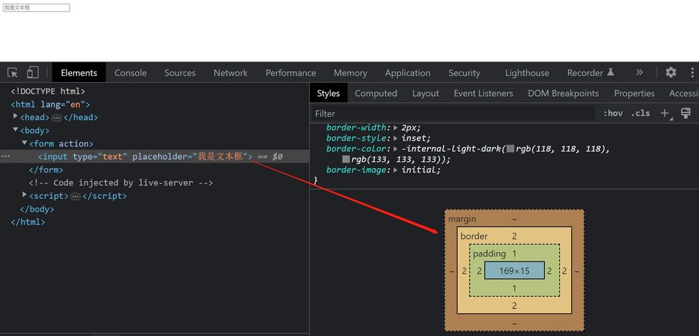
Task: Toggle the device toolbar icon
Action: (32, 73)
